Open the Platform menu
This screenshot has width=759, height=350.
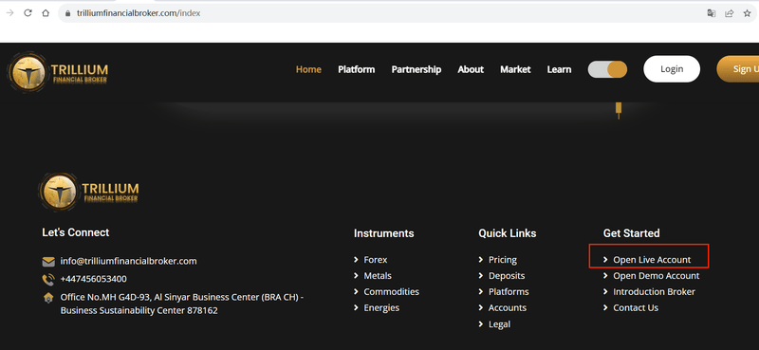(x=357, y=69)
